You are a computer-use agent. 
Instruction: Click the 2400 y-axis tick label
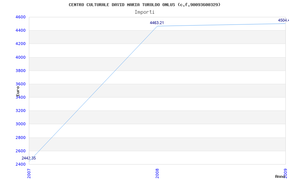[21, 164]
